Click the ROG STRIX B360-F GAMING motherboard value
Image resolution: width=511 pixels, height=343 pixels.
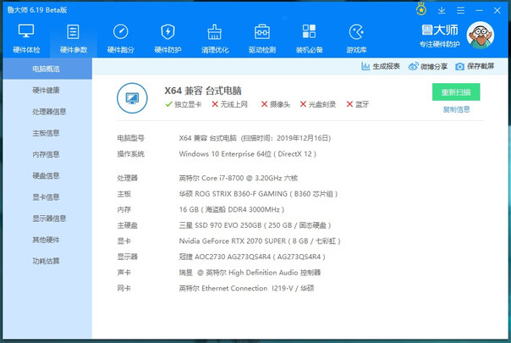tap(258, 194)
